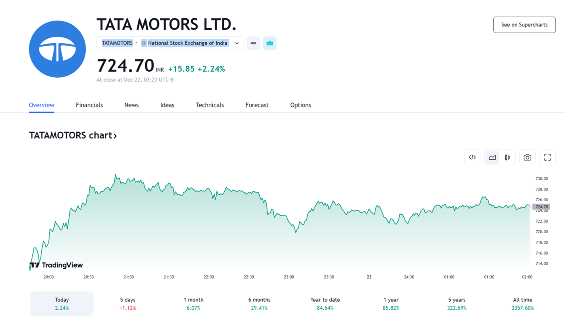Click the Tata Motors logo

(x=58, y=49)
